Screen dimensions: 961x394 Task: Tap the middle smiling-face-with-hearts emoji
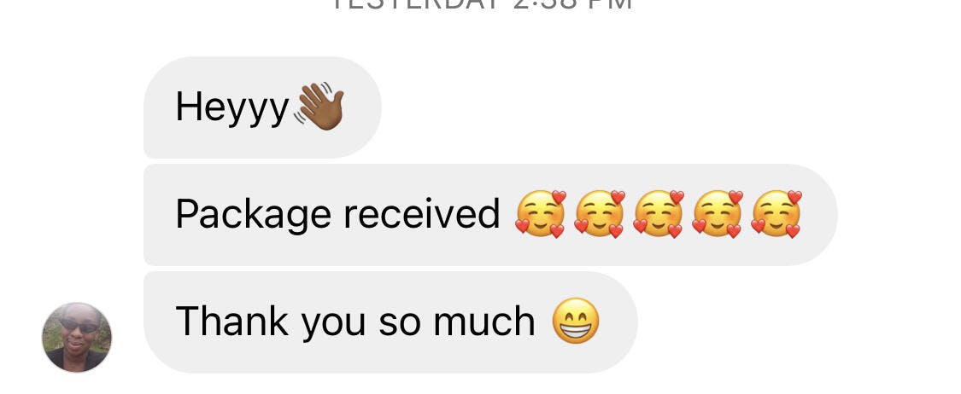(x=659, y=214)
